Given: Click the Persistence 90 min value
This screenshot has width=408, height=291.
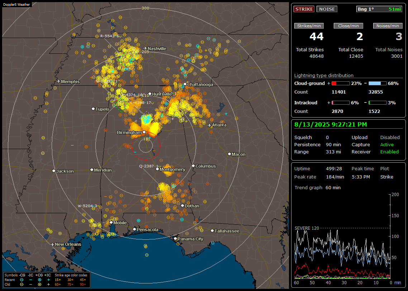Looking at the screenshot, I should click(x=333, y=144).
